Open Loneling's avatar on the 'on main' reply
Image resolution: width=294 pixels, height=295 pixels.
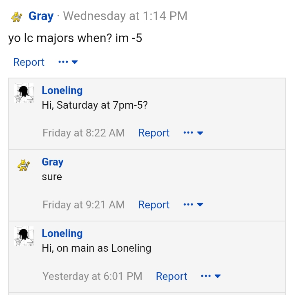click(24, 236)
